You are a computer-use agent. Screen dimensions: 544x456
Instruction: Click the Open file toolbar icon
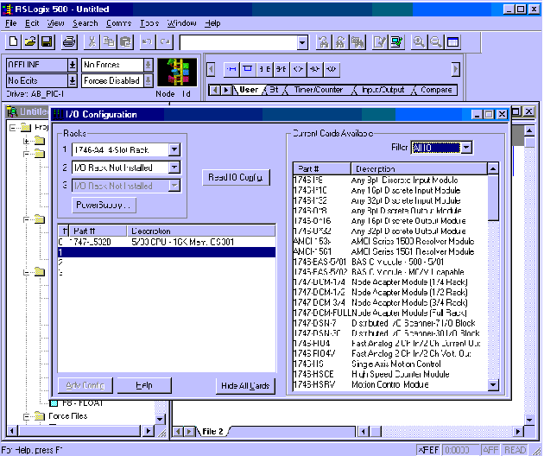click(x=30, y=42)
